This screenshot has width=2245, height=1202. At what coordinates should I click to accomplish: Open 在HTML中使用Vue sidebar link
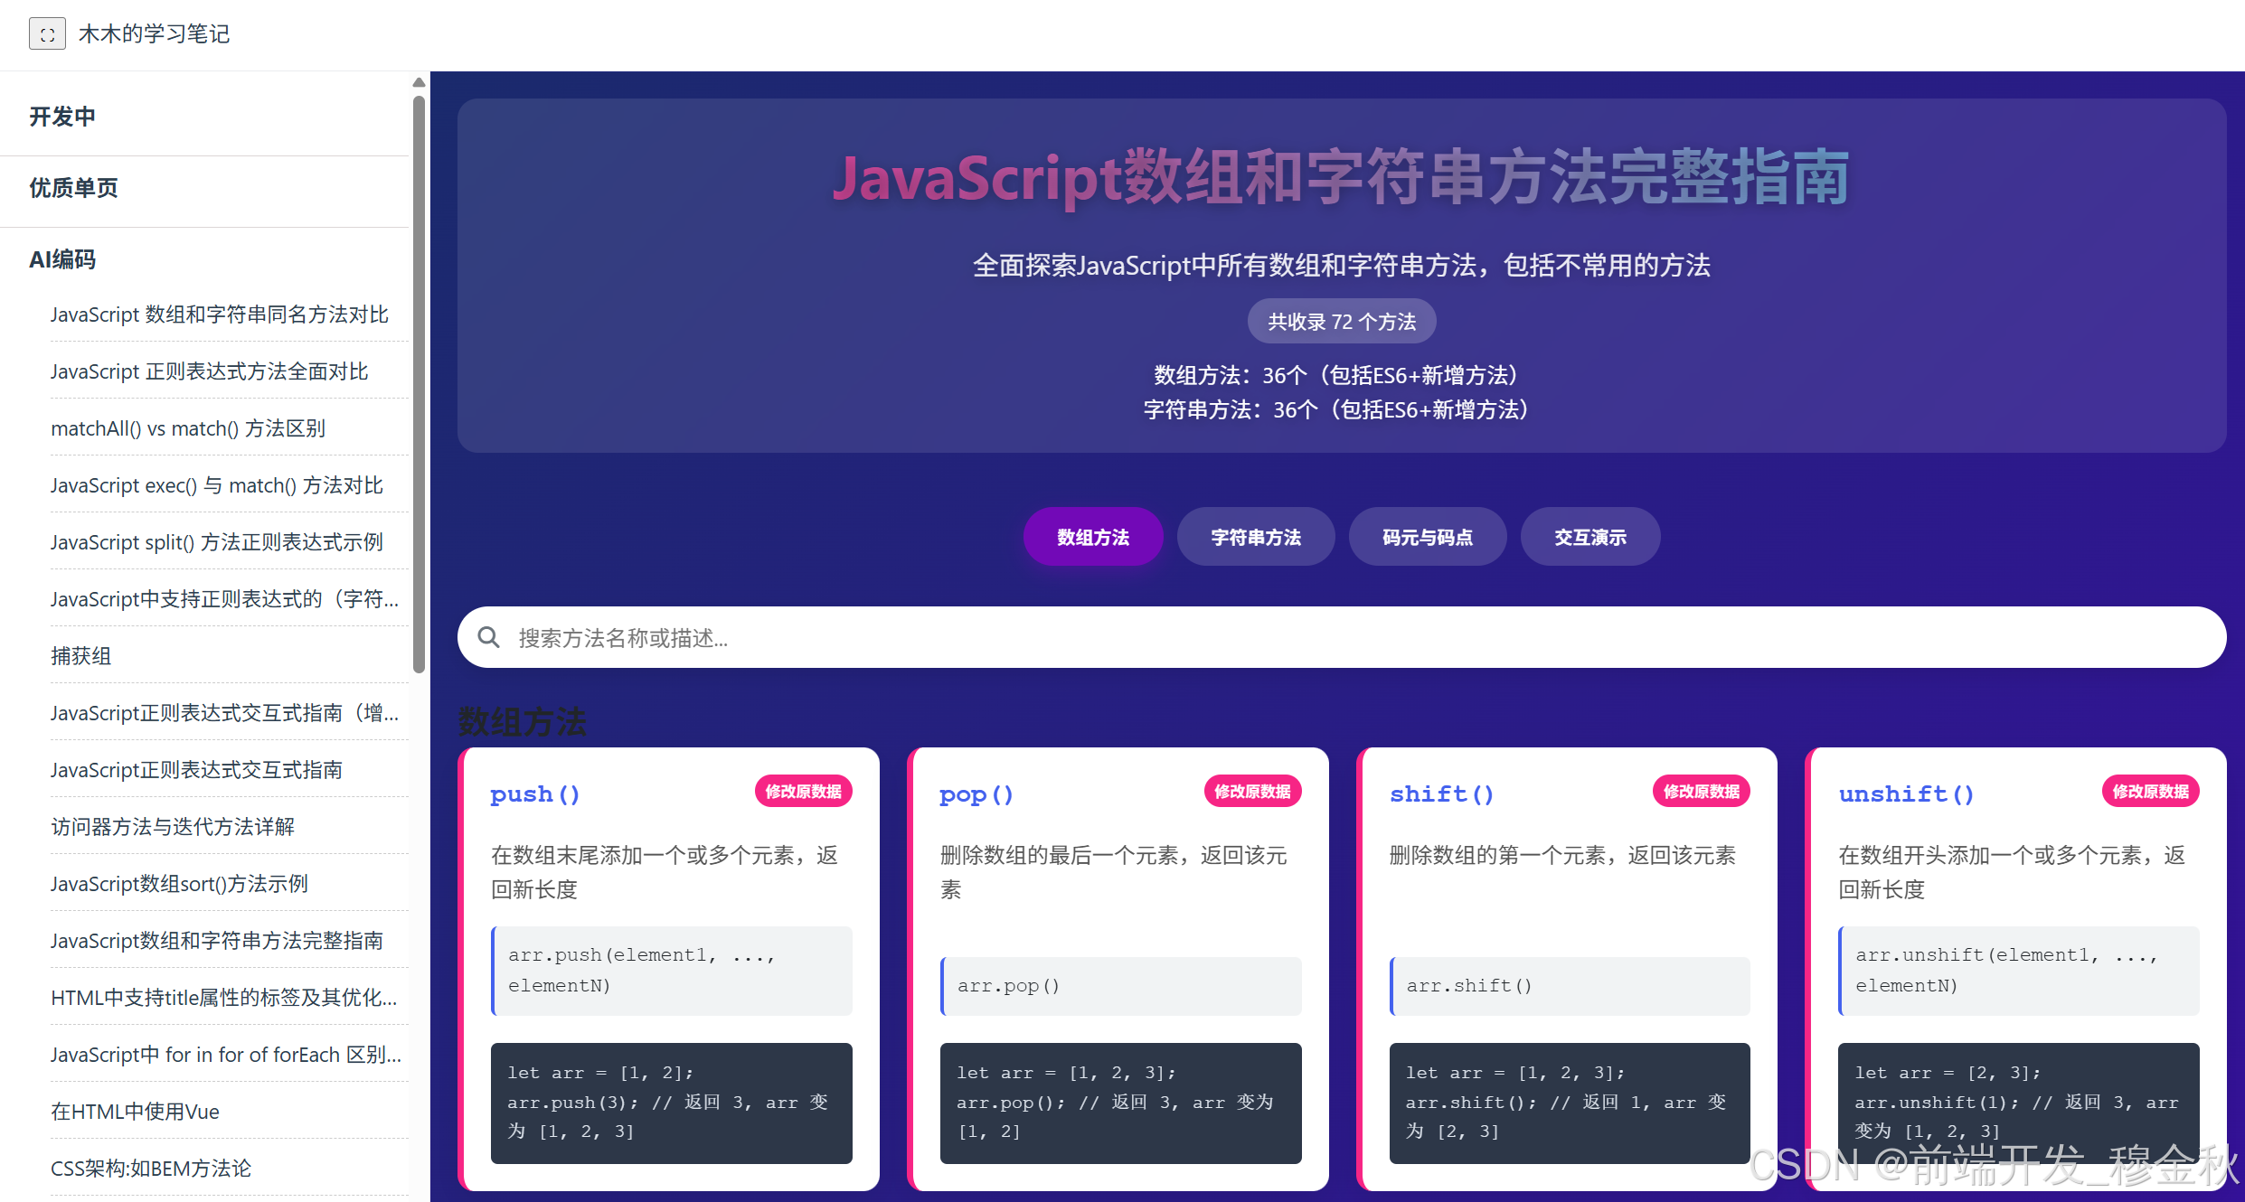(136, 1112)
